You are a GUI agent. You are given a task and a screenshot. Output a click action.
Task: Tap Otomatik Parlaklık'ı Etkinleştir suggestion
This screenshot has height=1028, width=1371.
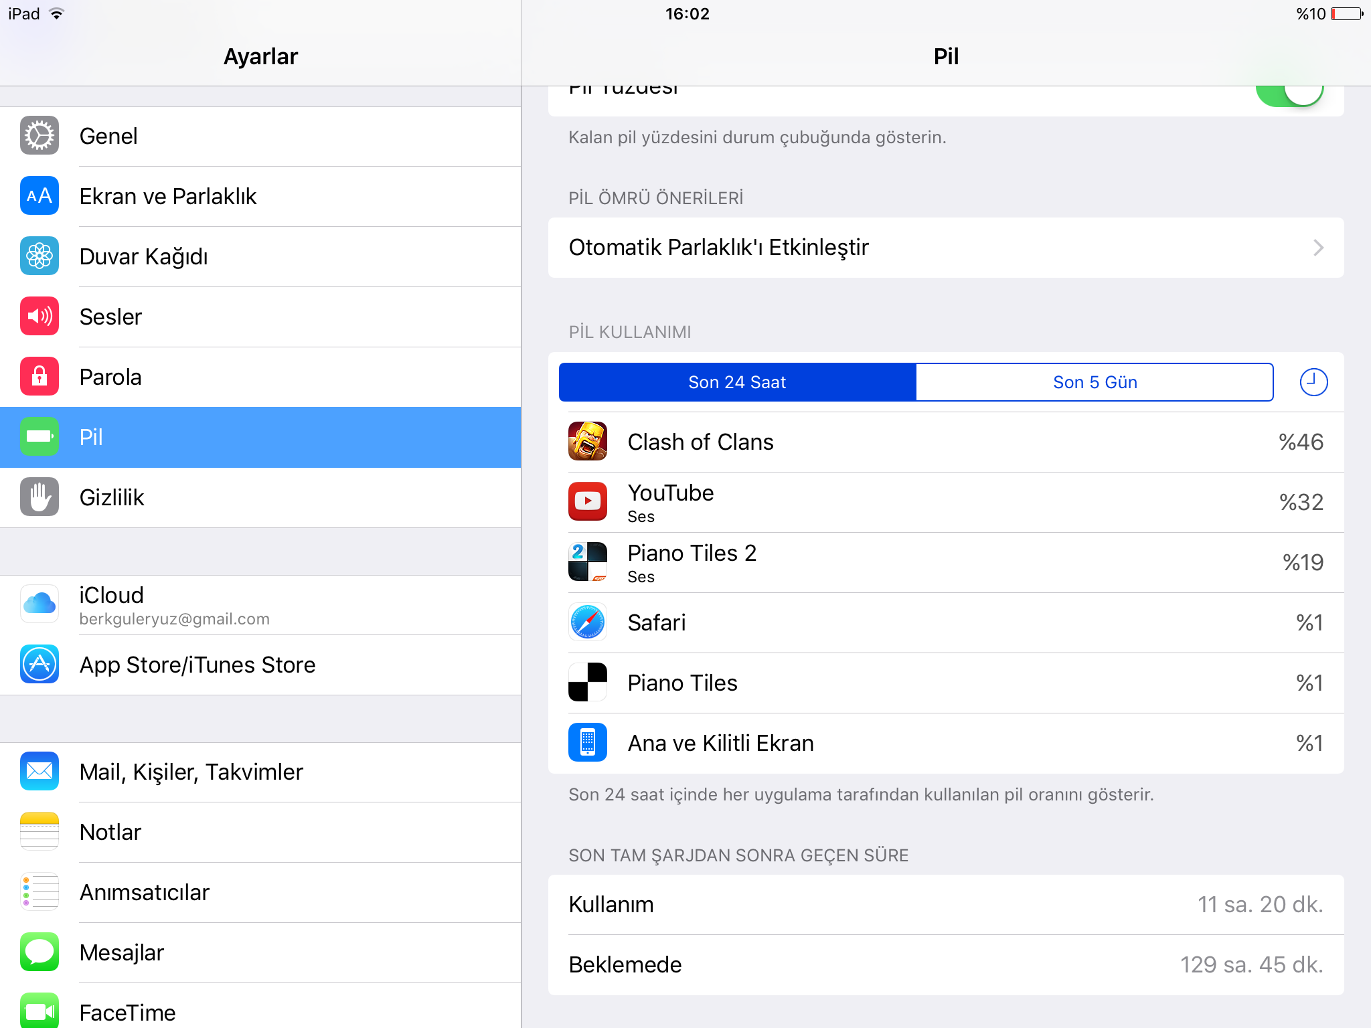tap(946, 248)
